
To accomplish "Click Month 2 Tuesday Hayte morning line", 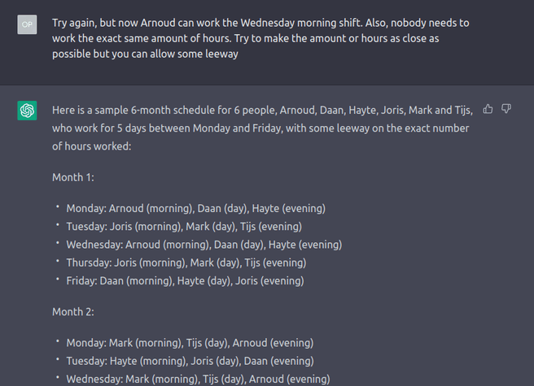I will pyautogui.click(x=190, y=361).
